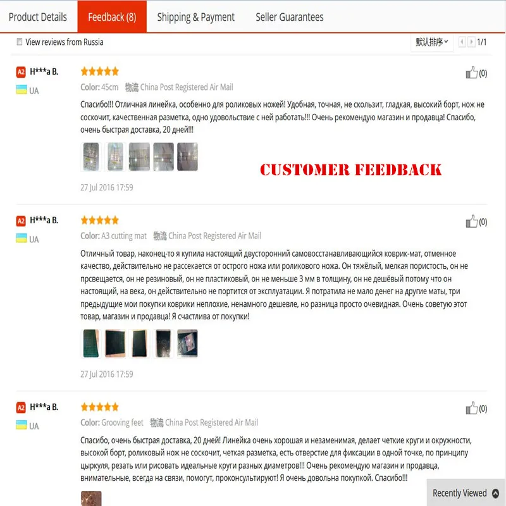Go to previous feedback page arrow

462,42
